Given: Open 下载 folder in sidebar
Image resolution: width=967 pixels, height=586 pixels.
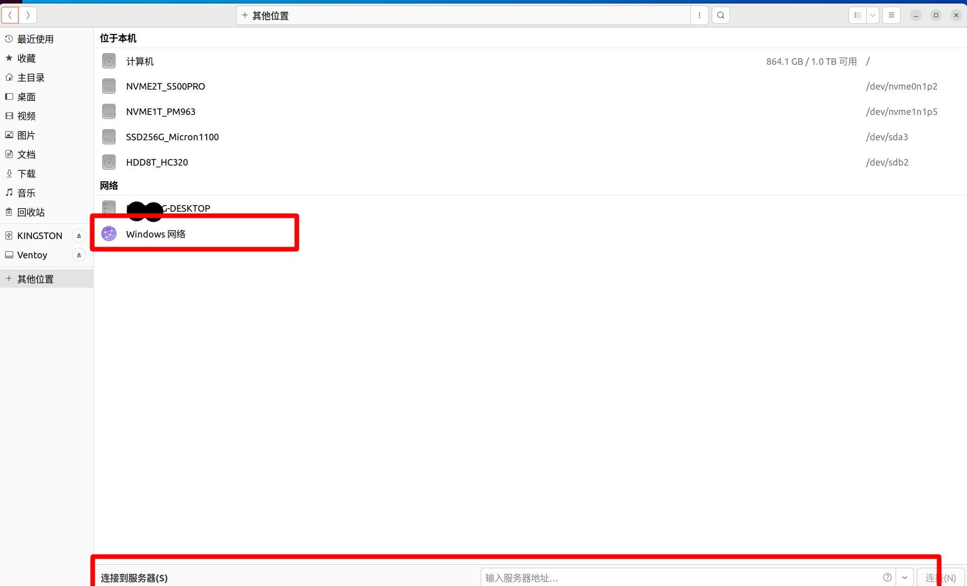Looking at the screenshot, I should (47, 174).
